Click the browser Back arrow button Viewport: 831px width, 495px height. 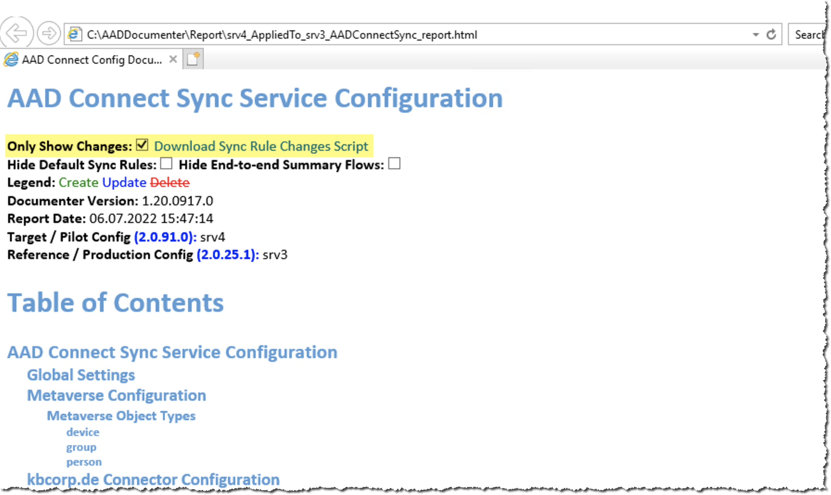coord(17,34)
